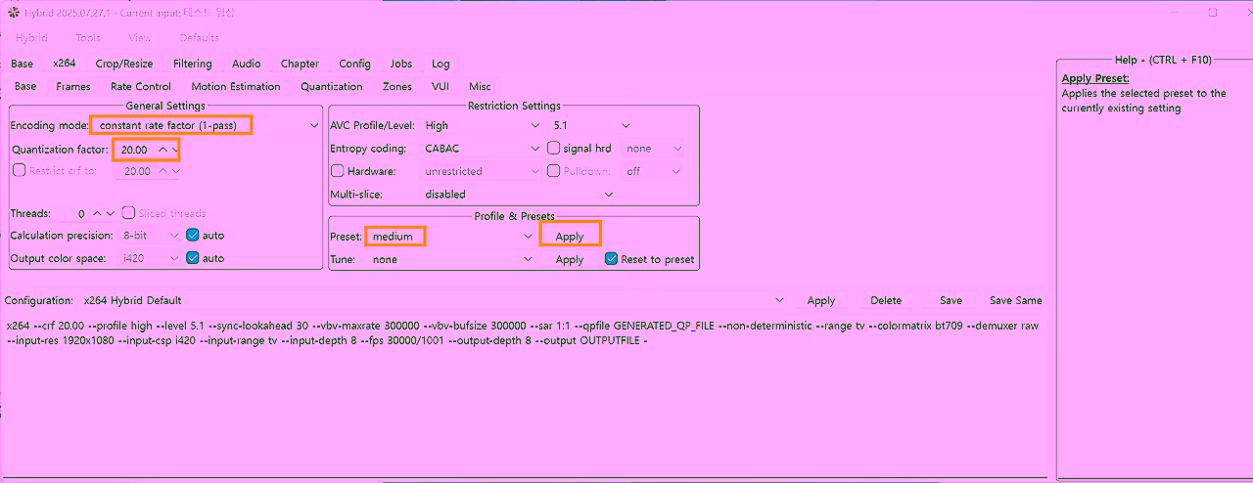Open the Encoding mode dropdown
Image resolution: width=1253 pixels, height=483 pixels.
click(205, 125)
